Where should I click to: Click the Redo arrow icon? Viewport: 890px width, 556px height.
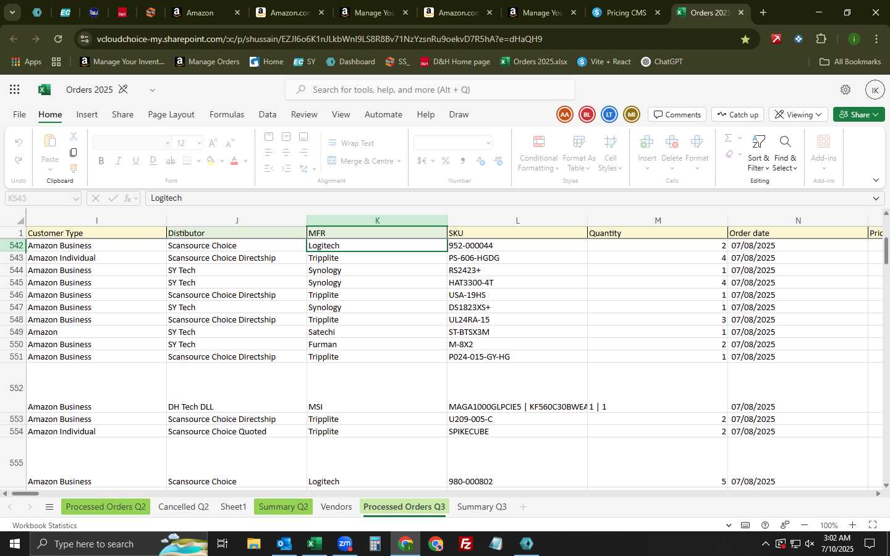19,160
